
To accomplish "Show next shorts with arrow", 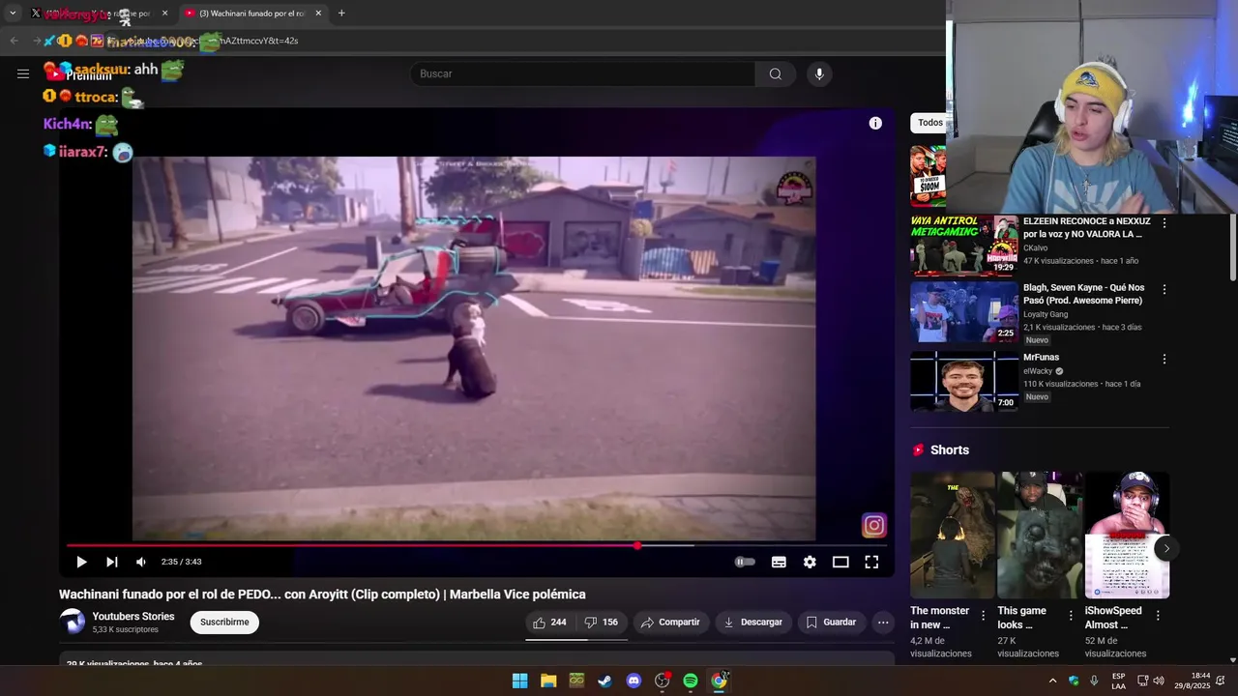I will tap(1166, 548).
